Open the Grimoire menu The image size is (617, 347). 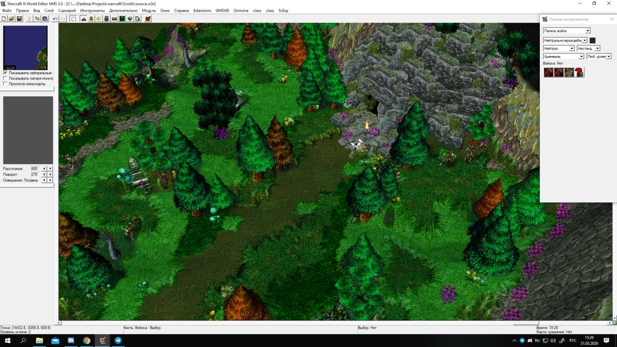241,11
